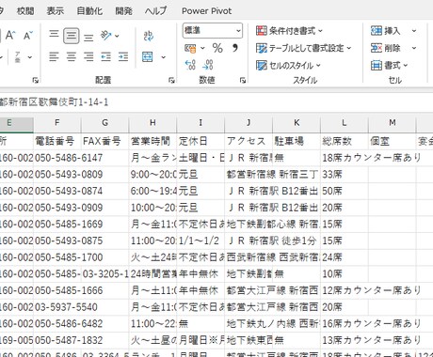The image size is (433, 357).
Task: Apply comma style format
Action: (x=234, y=48)
